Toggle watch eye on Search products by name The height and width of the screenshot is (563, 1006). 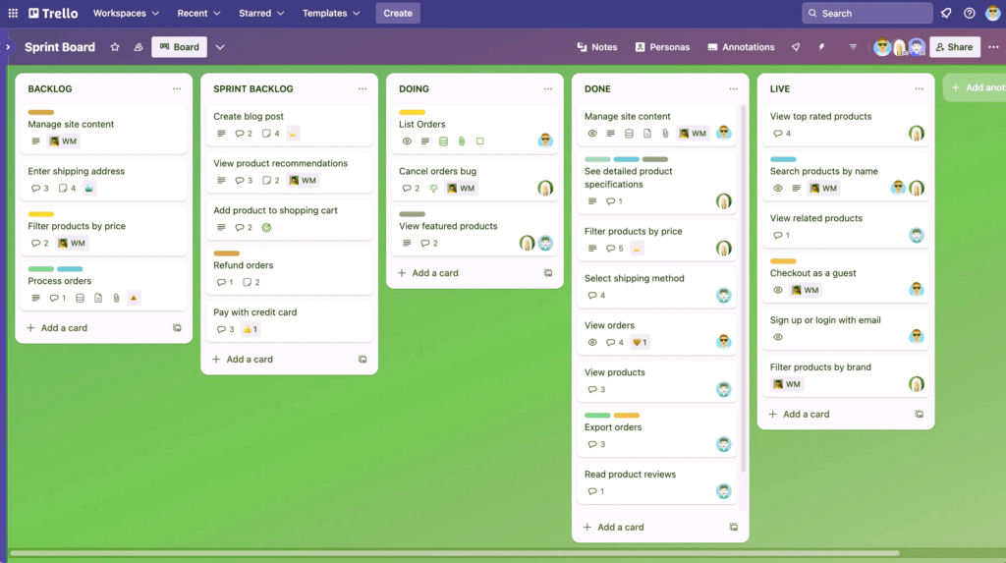pyautogui.click(x=778, y=188)
